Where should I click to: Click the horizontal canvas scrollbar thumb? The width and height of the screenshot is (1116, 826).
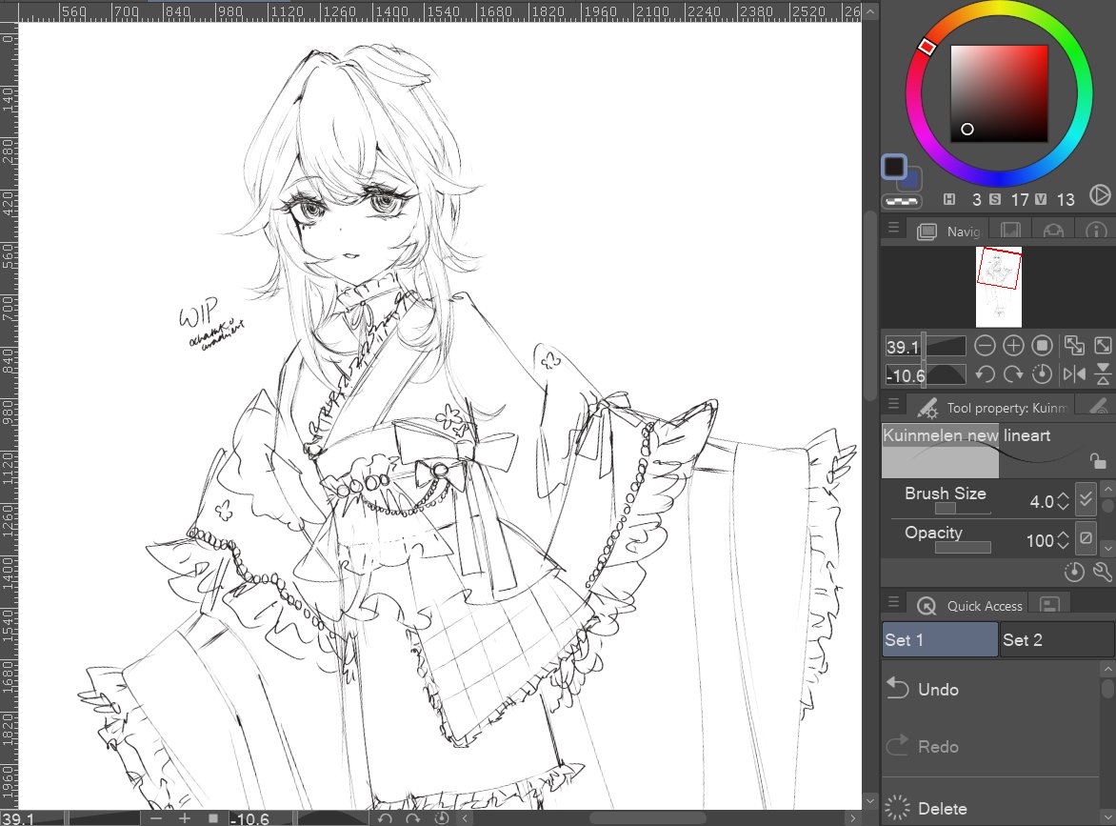tap(648, 818)
